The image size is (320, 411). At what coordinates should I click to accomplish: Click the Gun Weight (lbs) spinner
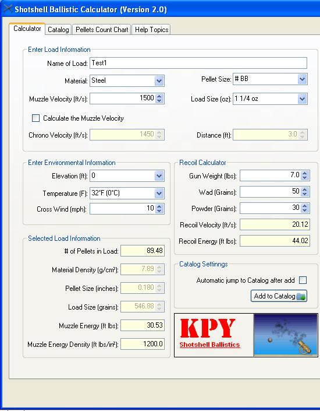(x=304, y=175)
